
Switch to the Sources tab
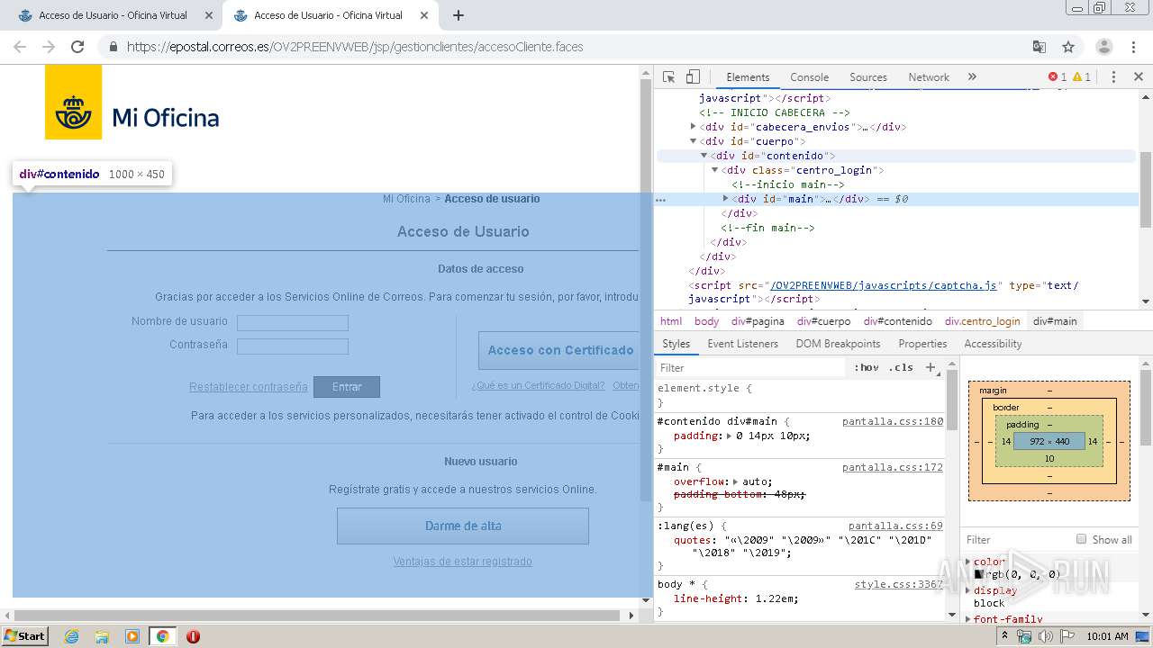(868, 77)
